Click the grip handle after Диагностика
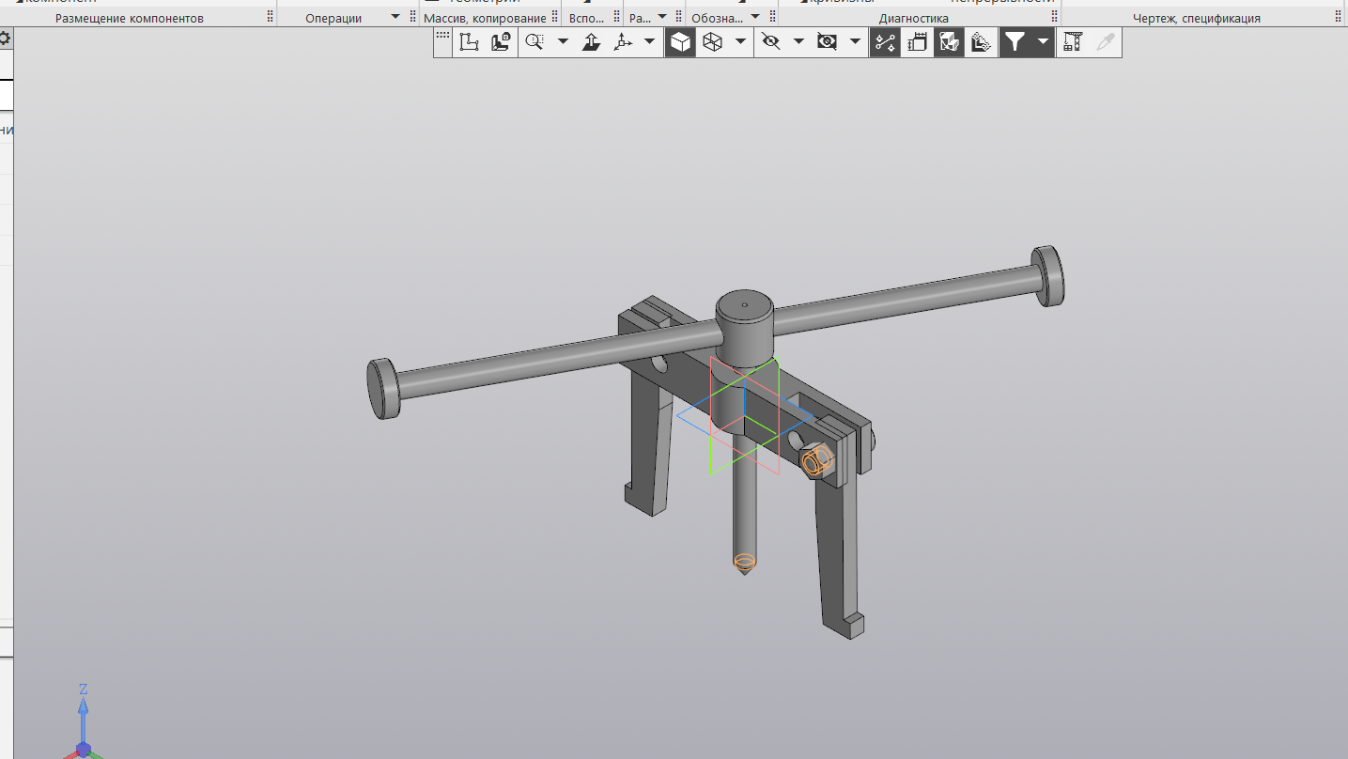This screenshot has width=1348, height=759. (x=1056, y=17)
